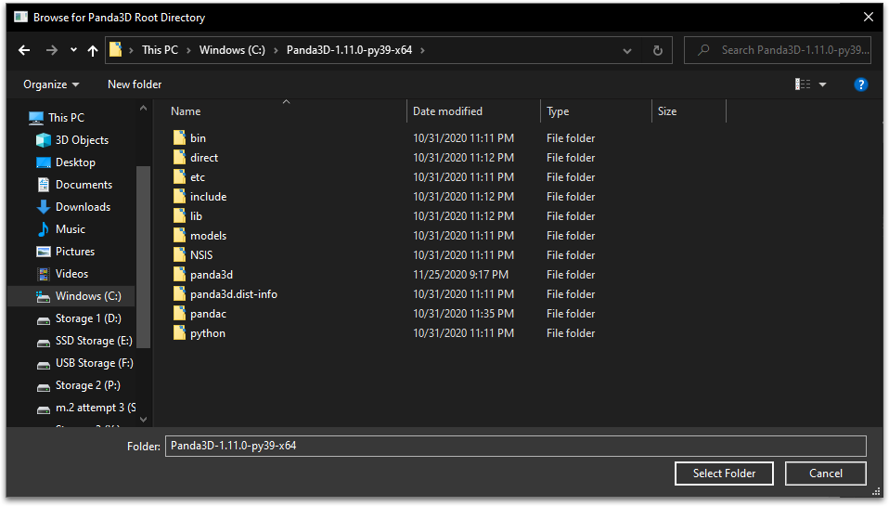Open the recent locations dropdown arrow

coord(73,50)
